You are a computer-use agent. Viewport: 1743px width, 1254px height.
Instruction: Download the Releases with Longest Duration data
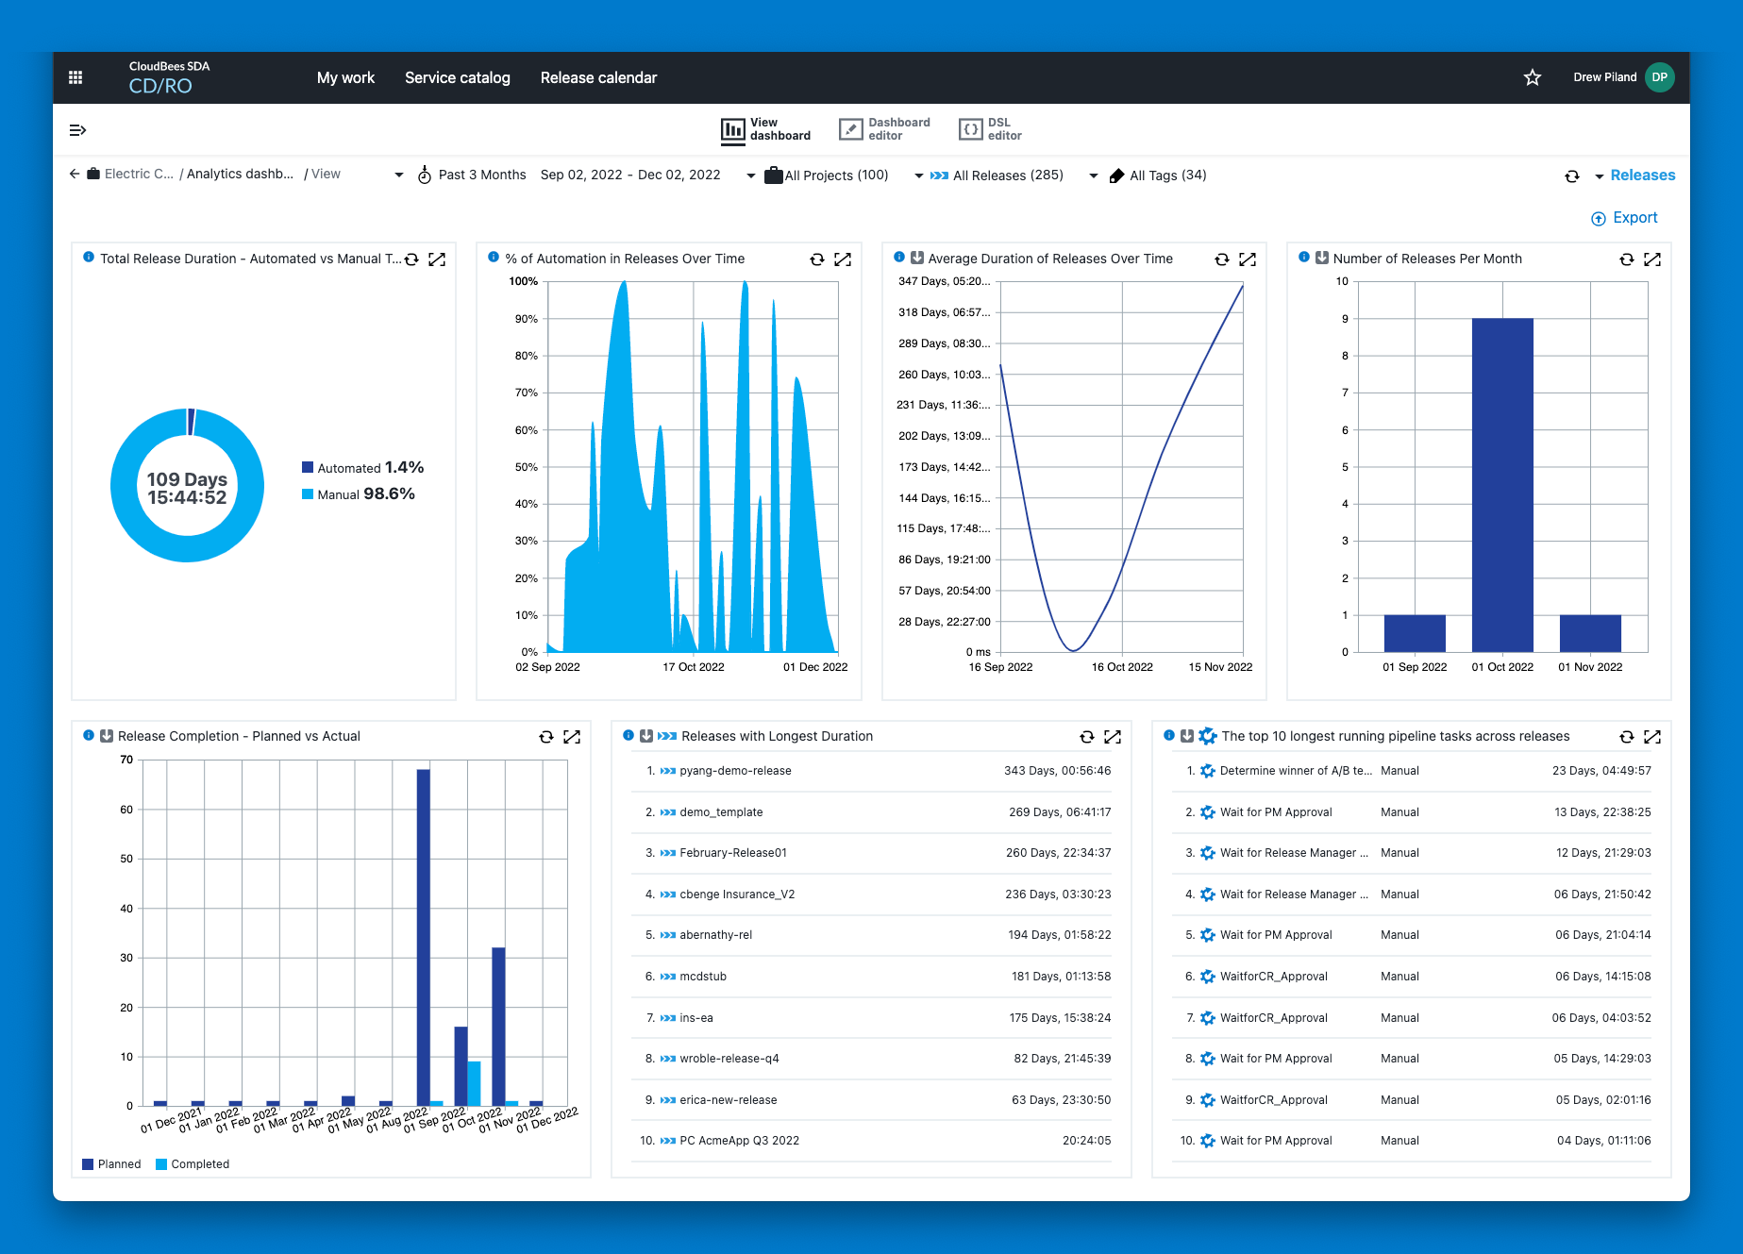(646, 736)
